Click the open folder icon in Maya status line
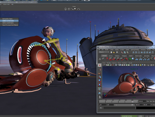The width and height of the screenshot is (155, 117). (x=114, y=53)
